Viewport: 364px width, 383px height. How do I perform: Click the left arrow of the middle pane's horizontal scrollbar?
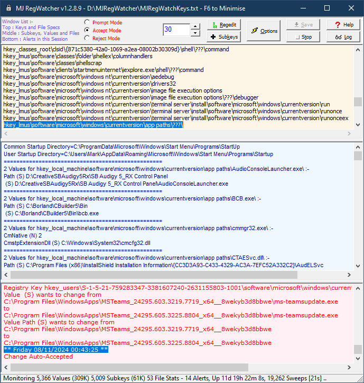[6, 275]
